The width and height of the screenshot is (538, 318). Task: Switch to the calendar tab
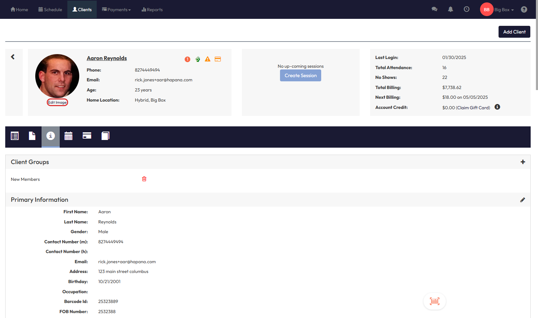68,136
